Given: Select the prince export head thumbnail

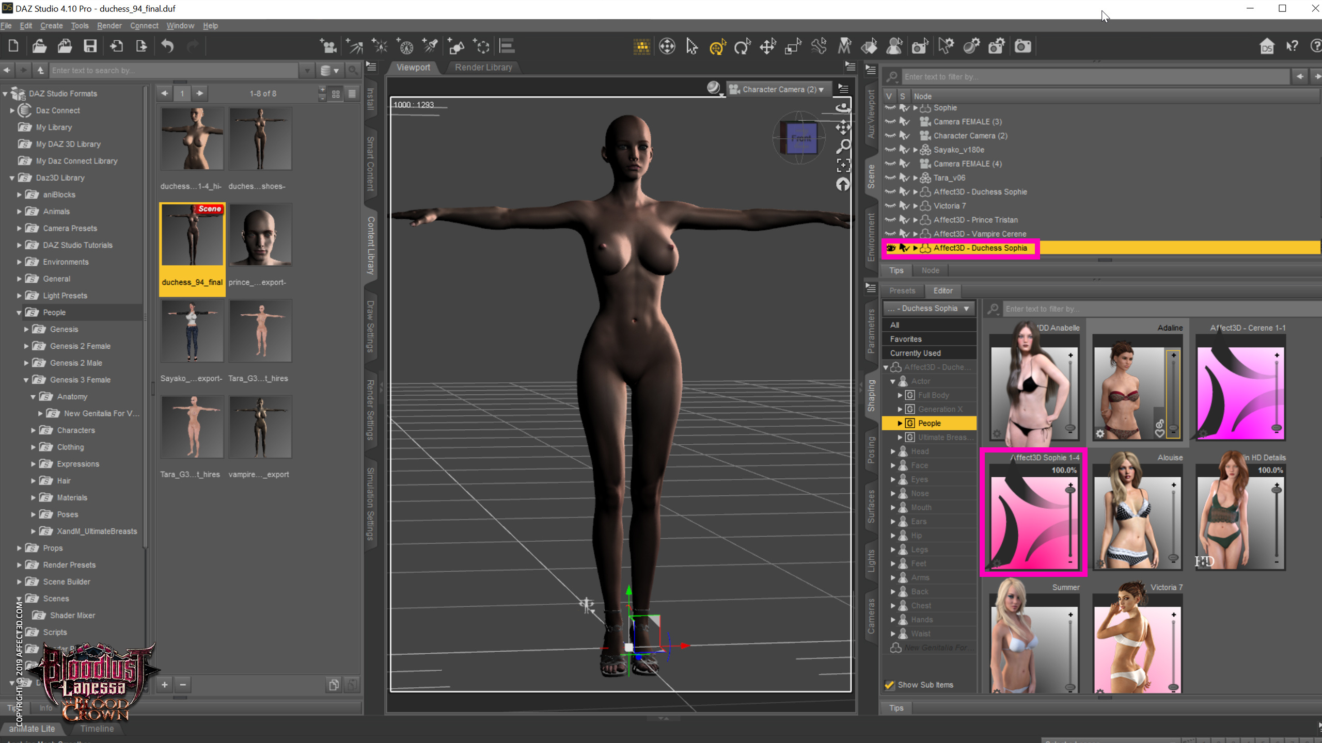Looking at the screenshot, I should pos(260,235).
